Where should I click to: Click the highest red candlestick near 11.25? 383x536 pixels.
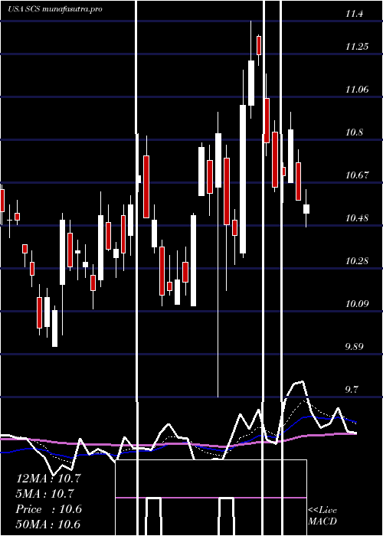click(x=259, y=45)
